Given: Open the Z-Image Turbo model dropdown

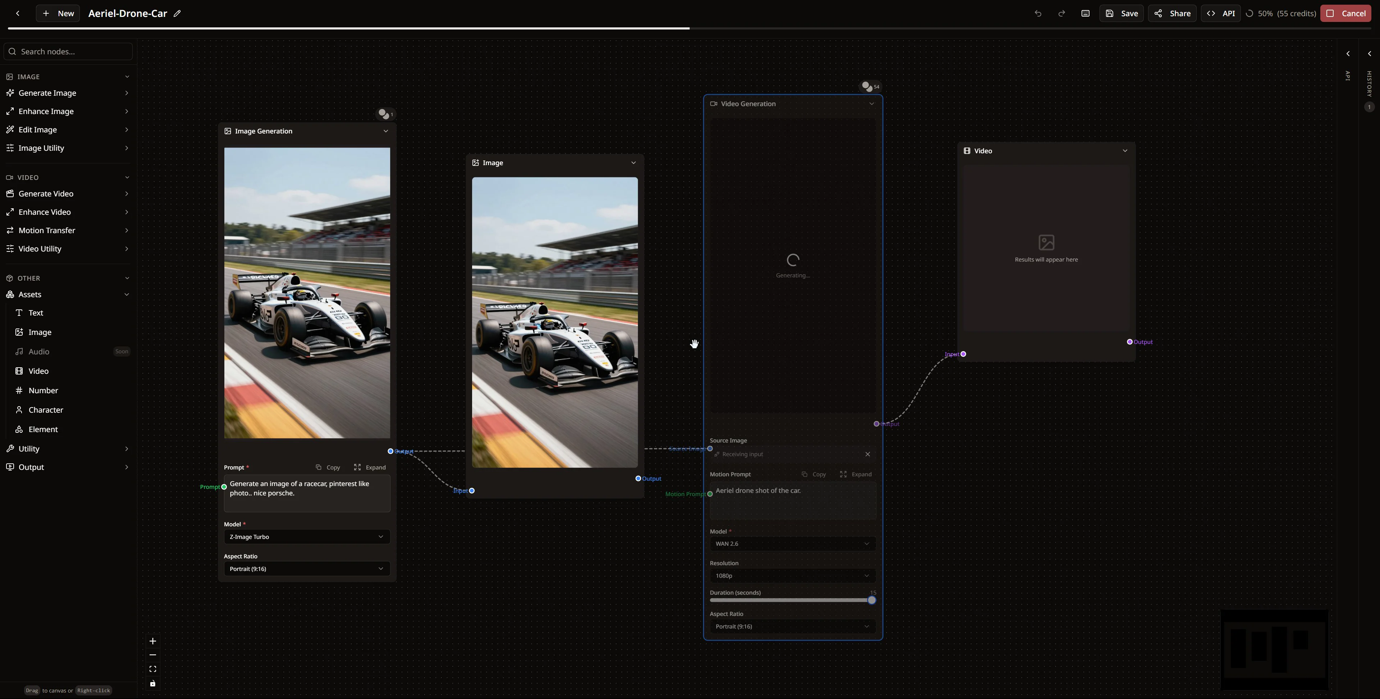Looking at the screenshot, I should pyautogui.click(x=306, y=537).
